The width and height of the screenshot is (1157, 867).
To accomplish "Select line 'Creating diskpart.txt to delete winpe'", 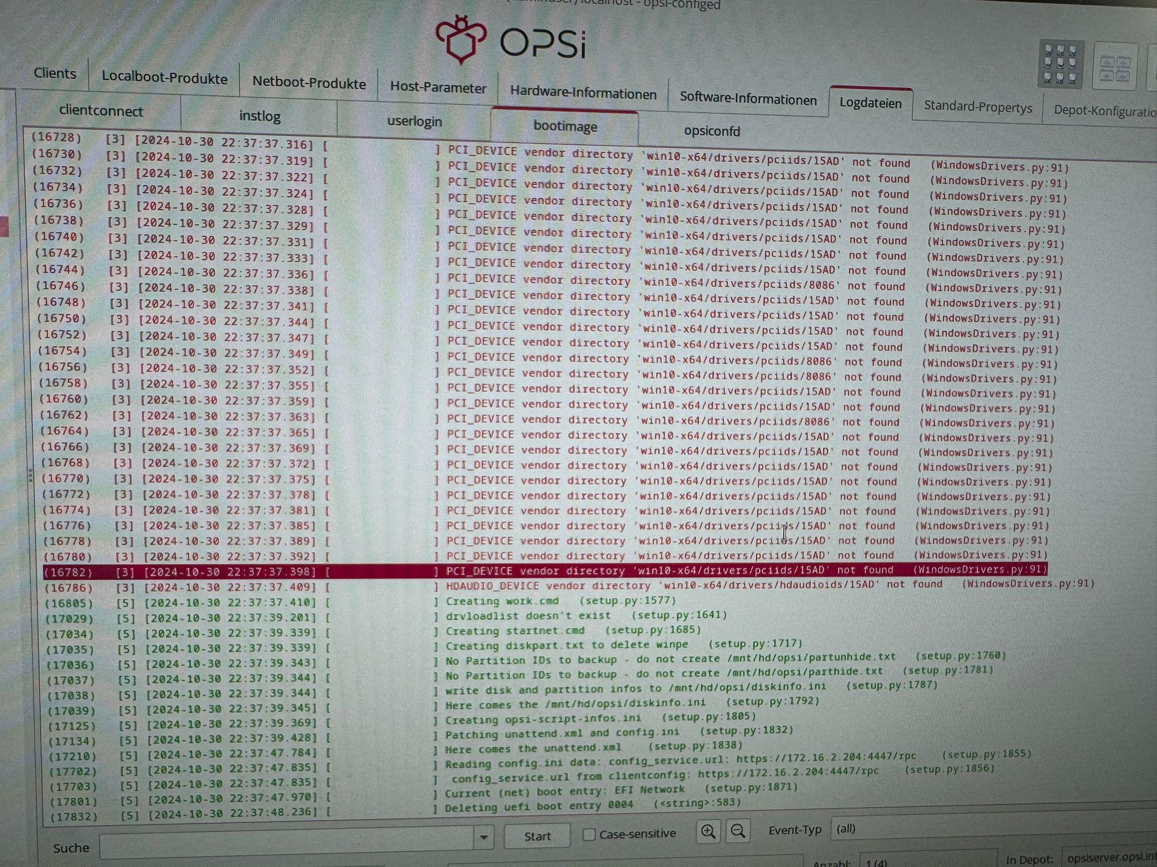I will (x=425, y=646).
